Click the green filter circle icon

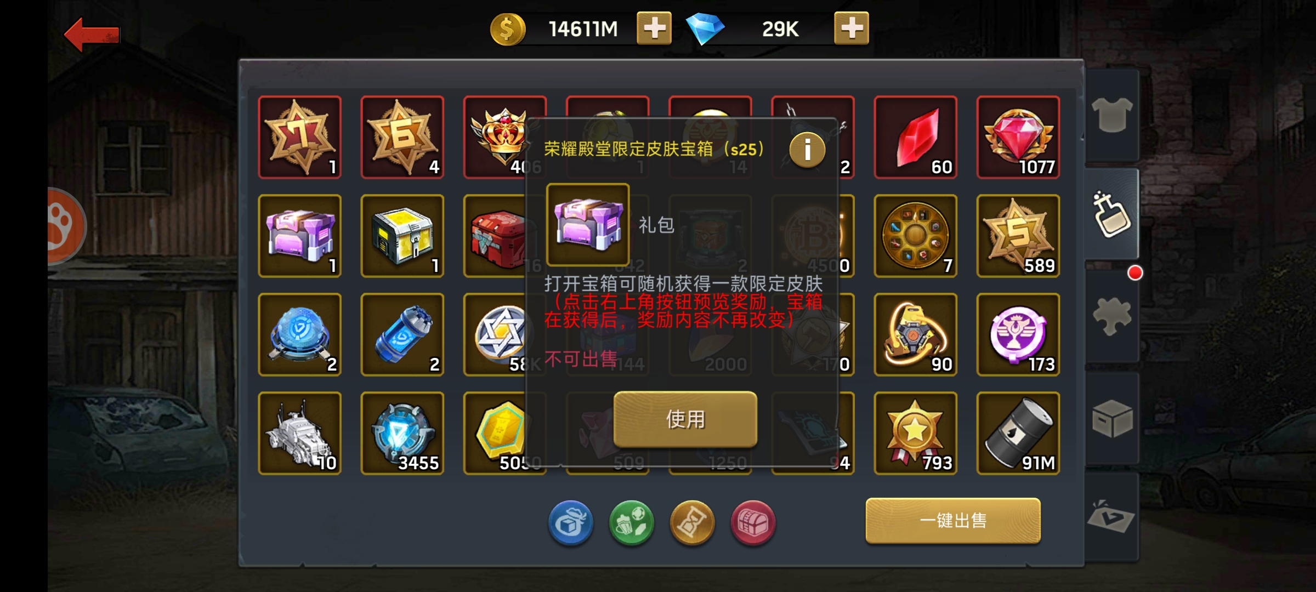click(x=632, y=522)
